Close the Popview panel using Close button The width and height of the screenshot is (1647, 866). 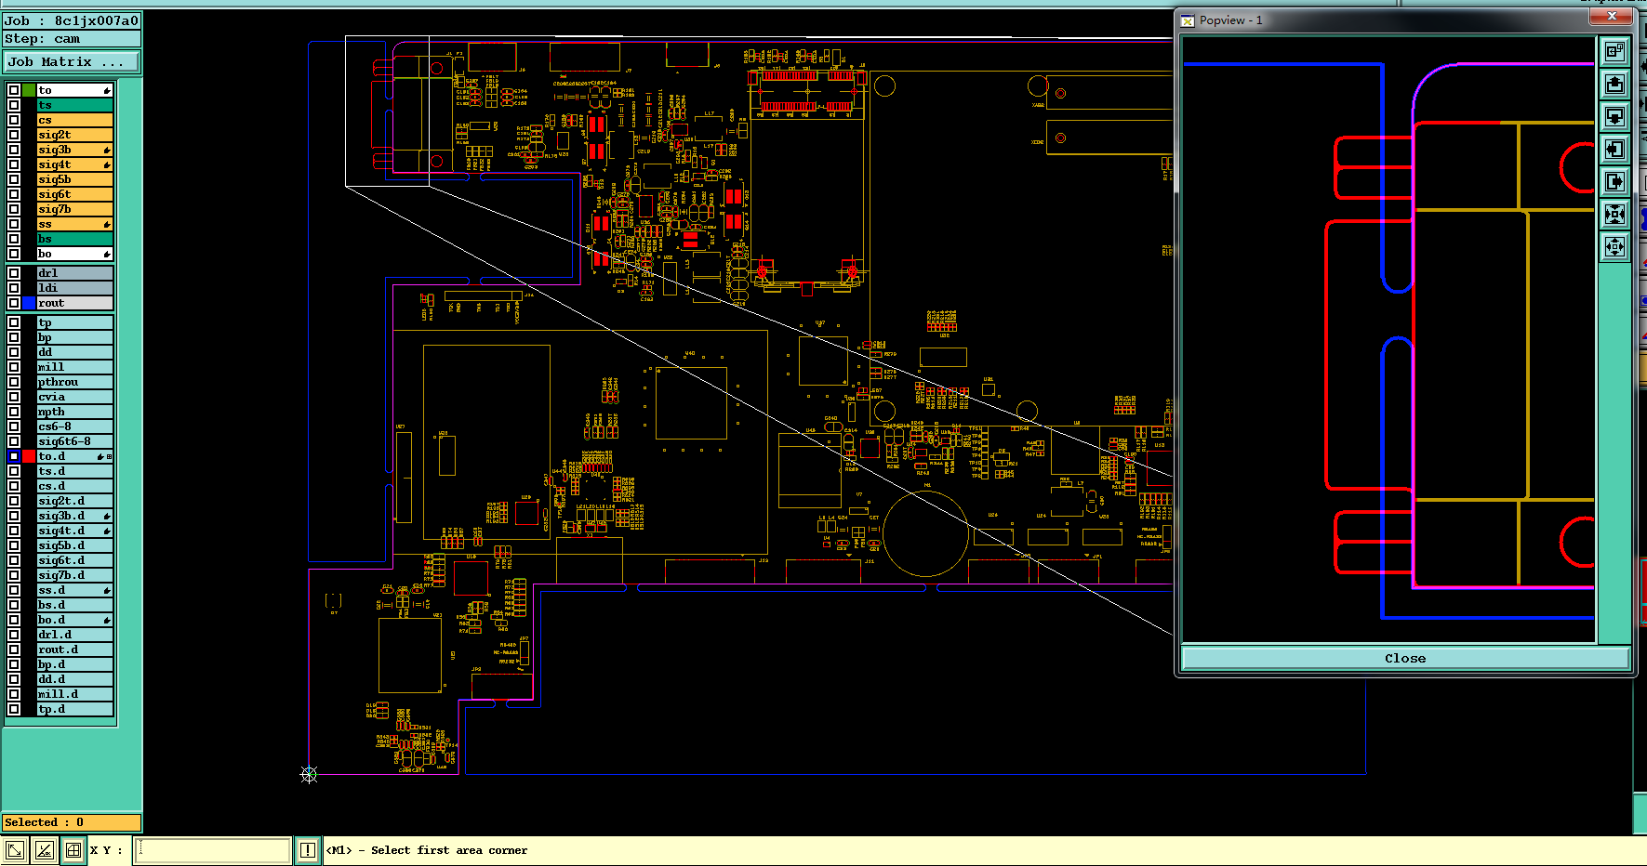pyautogui.click(x=1404, y=658)
